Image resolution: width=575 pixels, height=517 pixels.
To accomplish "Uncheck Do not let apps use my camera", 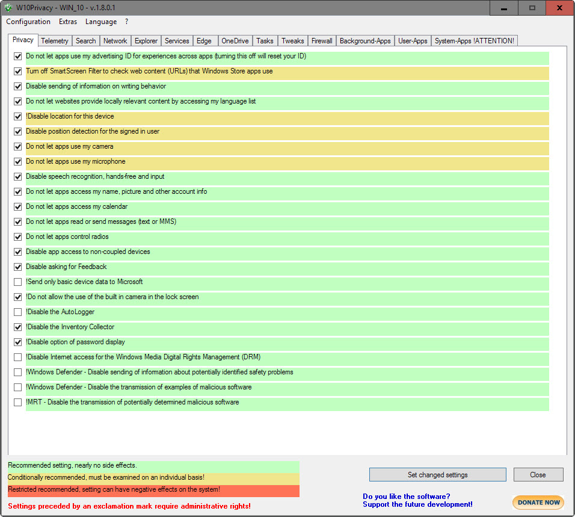I will (x=17, y=146).
